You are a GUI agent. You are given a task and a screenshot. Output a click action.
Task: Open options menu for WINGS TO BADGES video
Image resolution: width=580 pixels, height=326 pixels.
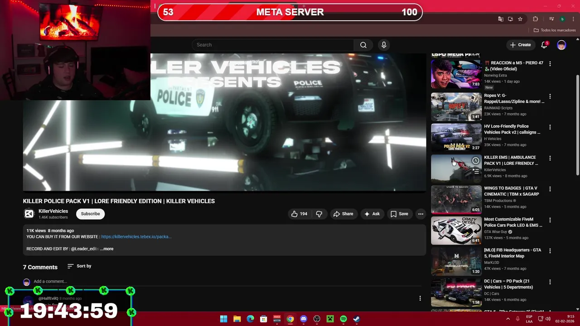click(x=550, y=189)
